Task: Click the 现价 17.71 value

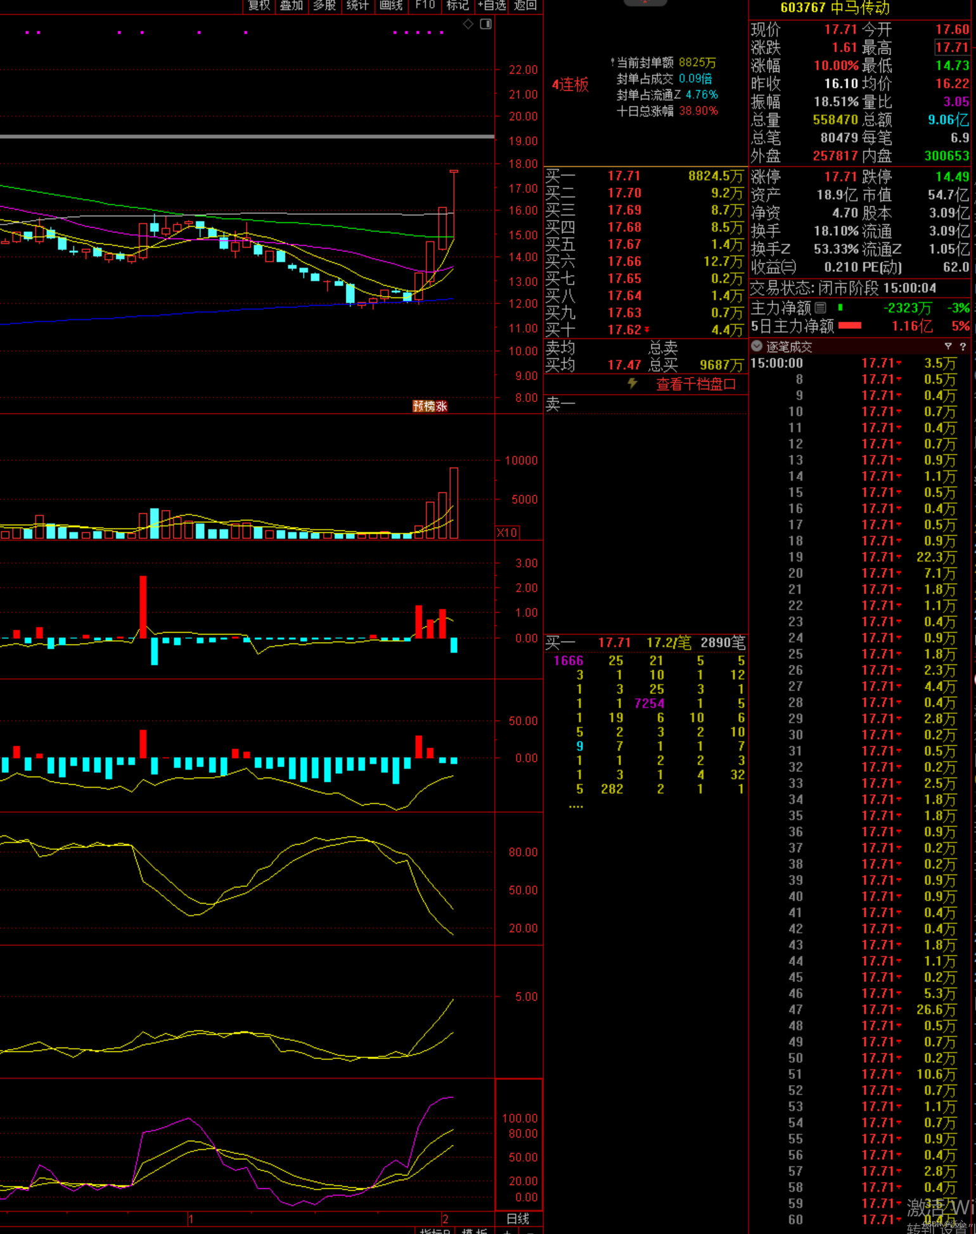Action: click(840, 30)
